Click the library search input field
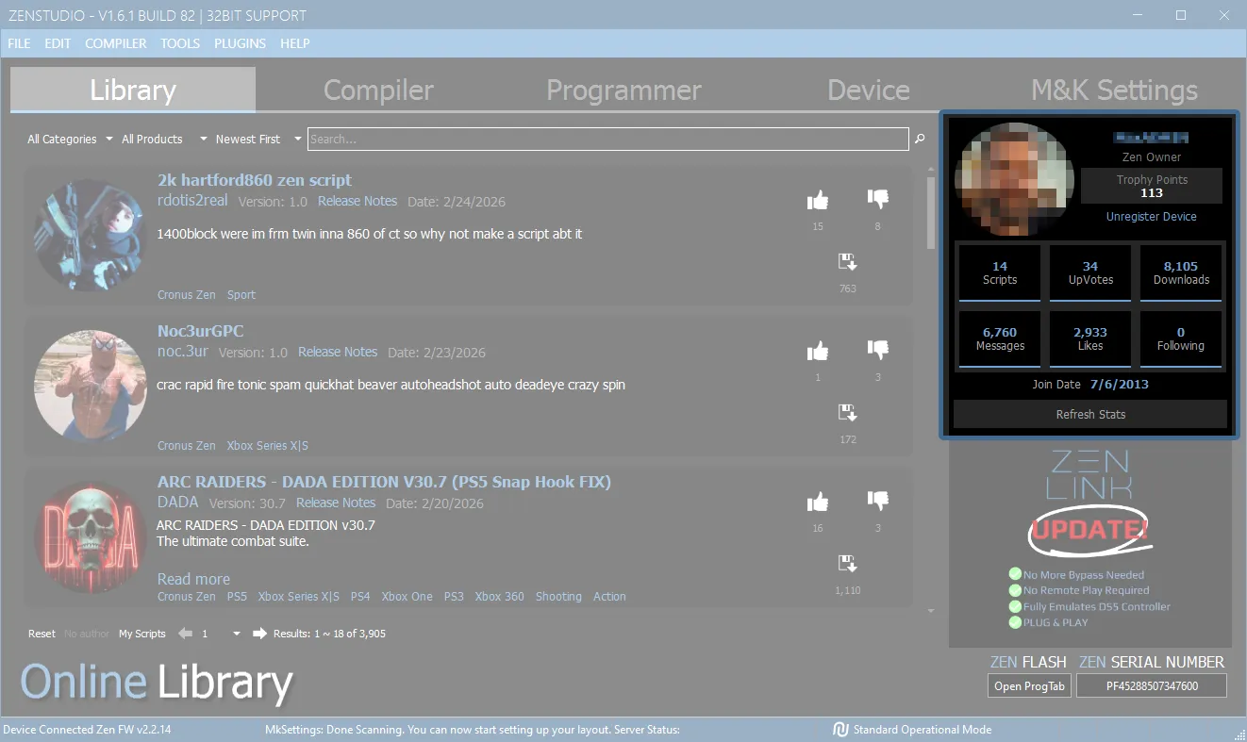Screen dimensions: 1247x742 607,139
